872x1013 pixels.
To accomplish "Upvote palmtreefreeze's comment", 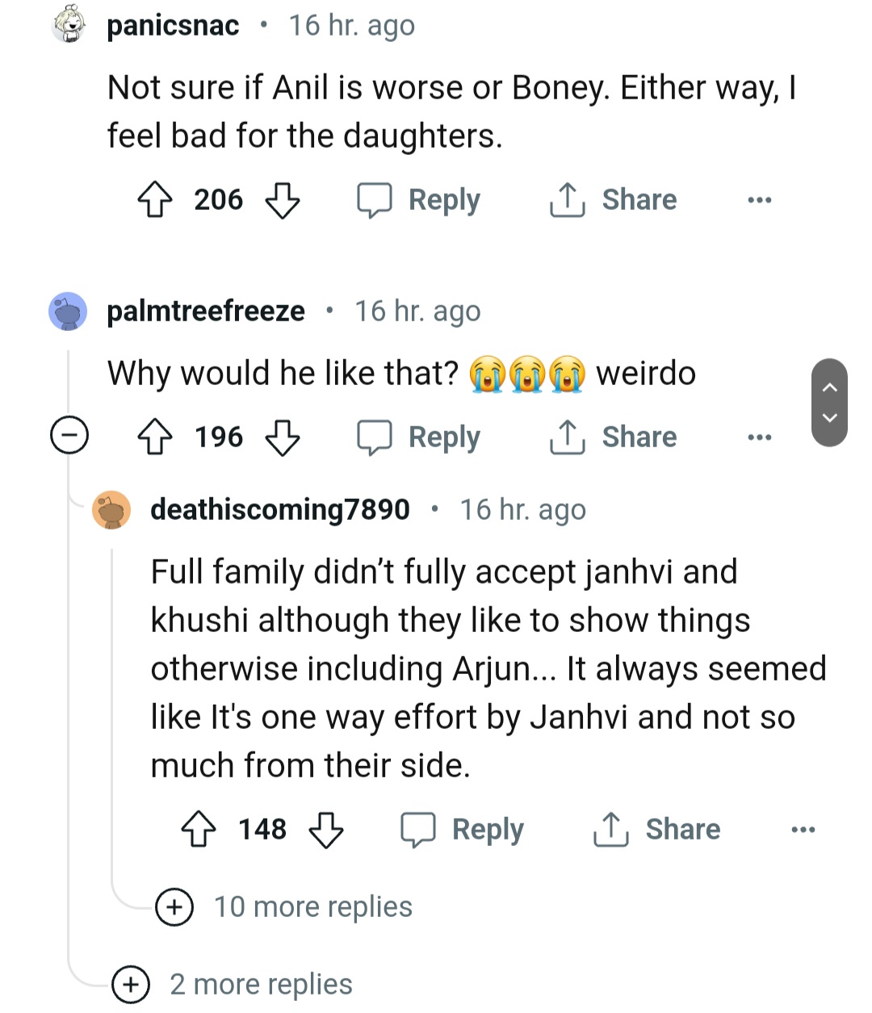I will coord(154,437).
